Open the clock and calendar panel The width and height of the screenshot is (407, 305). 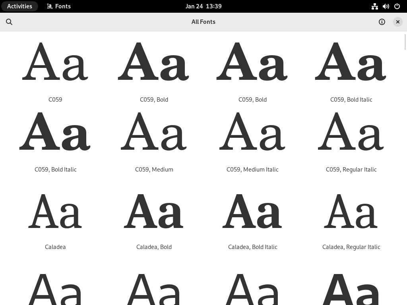click(203, 6)
